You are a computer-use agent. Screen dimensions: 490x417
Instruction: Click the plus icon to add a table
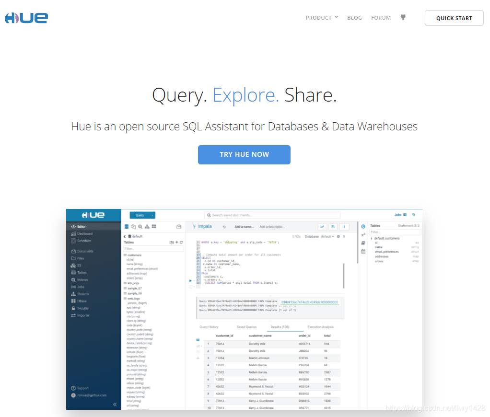click(176, 243)
